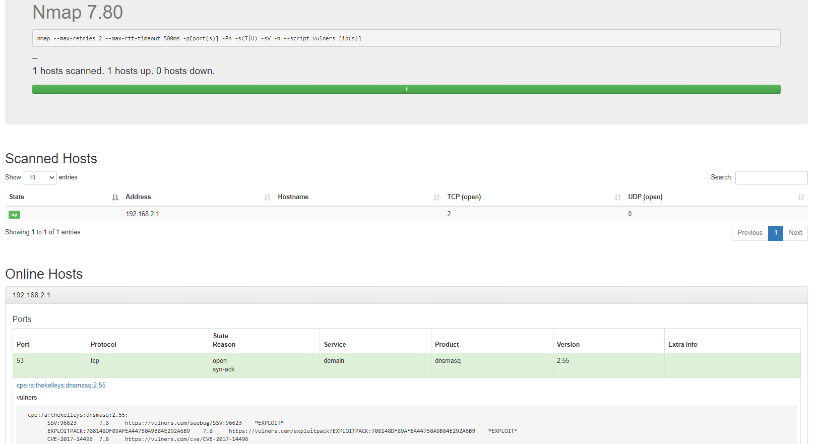The image size is (814, 444).
Task: Sort by TCP (open) column icon
Action: (x=617, y=198)
